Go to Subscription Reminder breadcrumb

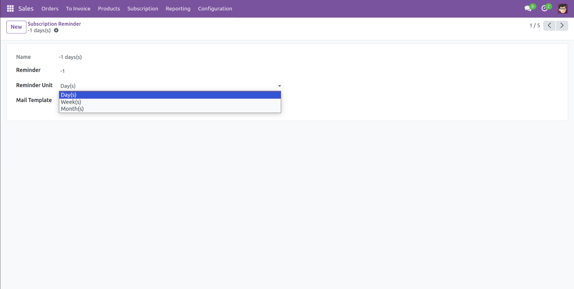click(54, 24)
